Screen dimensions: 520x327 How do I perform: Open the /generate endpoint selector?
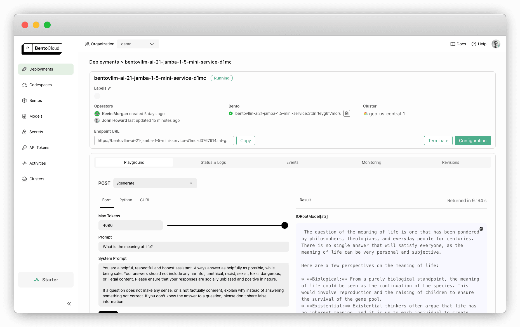(x=155, y=183)
